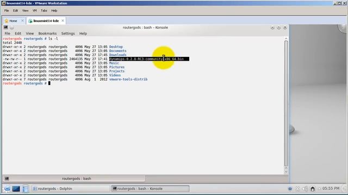Maximize the Konsole window
The height and width of the screenshot is (195, 348).
tap(279, 28)
